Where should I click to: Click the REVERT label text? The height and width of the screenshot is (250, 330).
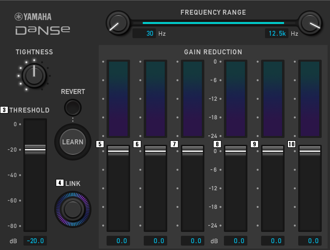(73, 91)
